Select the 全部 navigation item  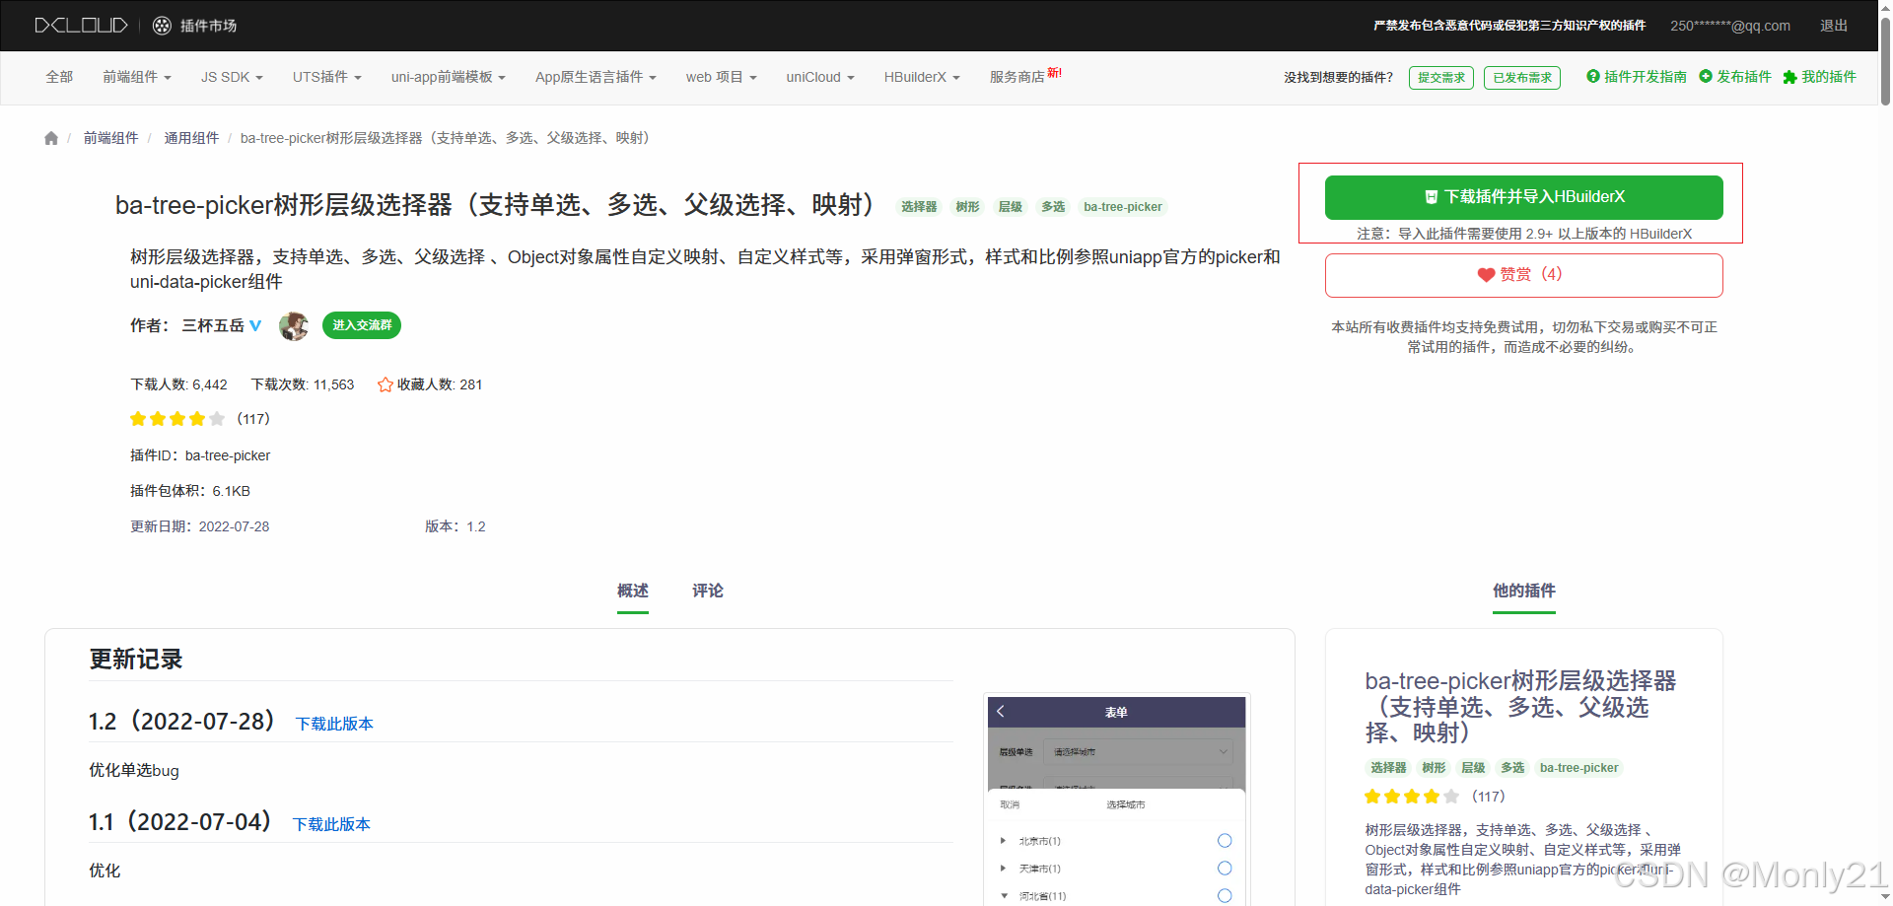(59, 77)
